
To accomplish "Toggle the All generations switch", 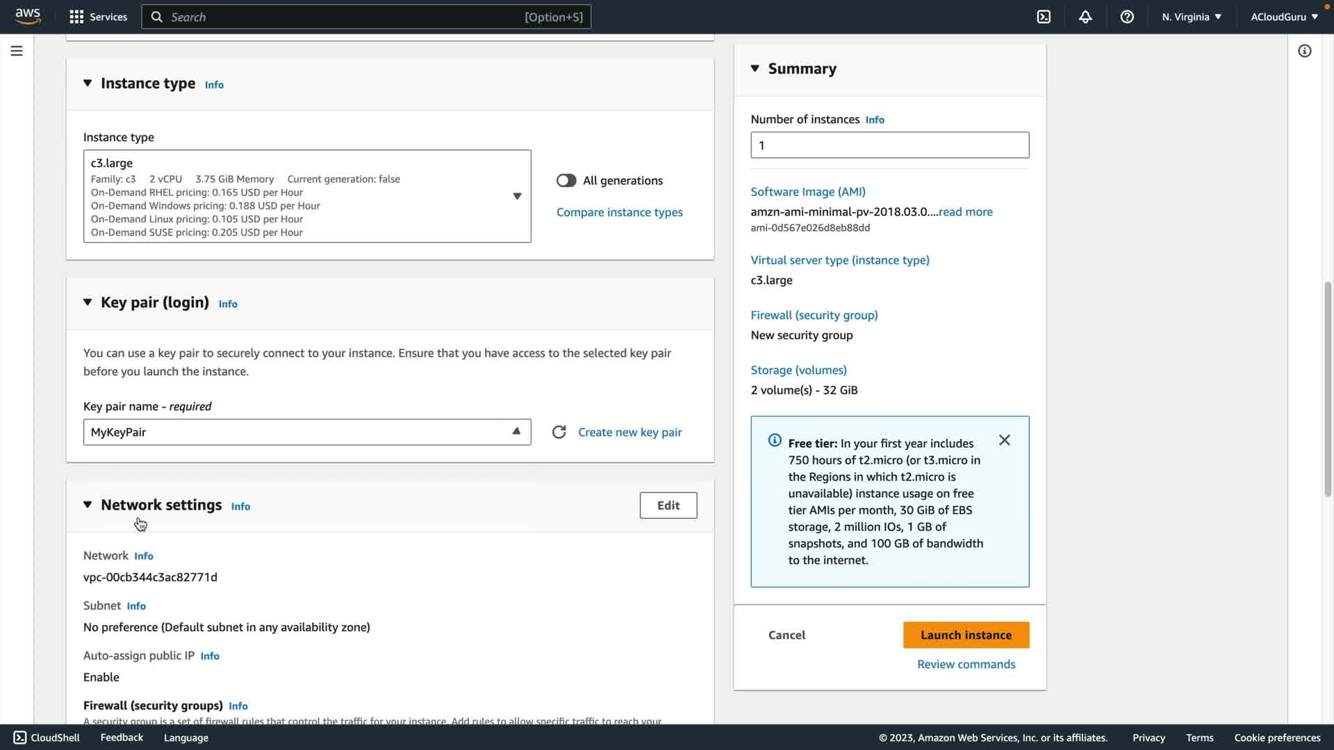I will [566, 181].
